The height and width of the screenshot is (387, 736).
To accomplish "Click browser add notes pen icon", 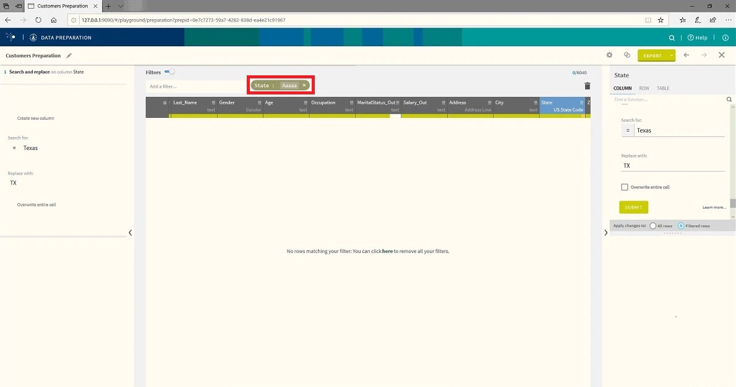I will pyautogui.click(x=698, y=20).
